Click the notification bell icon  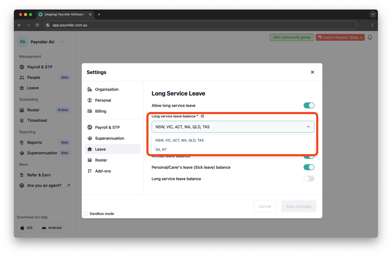(370, 37)
